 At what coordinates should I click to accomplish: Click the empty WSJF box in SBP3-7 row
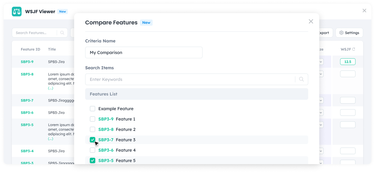(x=348, y=100)
